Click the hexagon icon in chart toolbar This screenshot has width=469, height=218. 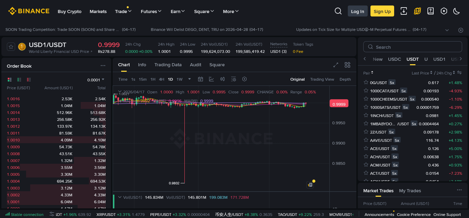pos(244,79)
